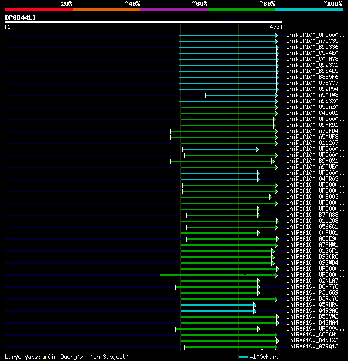Select the UniRef100_Q7EYV7 label

click(312, 83)
